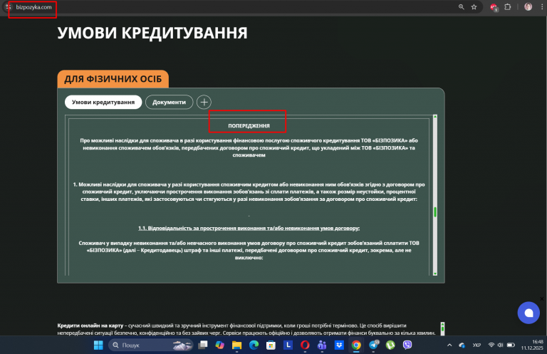Launch Copilot from the taskbar

pyautogui.click(x=220, y=345)
